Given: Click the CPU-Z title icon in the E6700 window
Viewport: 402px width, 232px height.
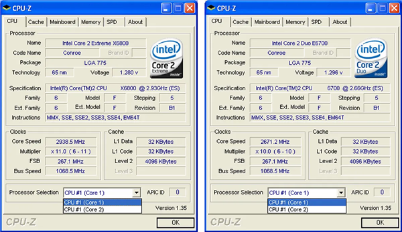Looking at the screenshot, I should tap(211, 8).
